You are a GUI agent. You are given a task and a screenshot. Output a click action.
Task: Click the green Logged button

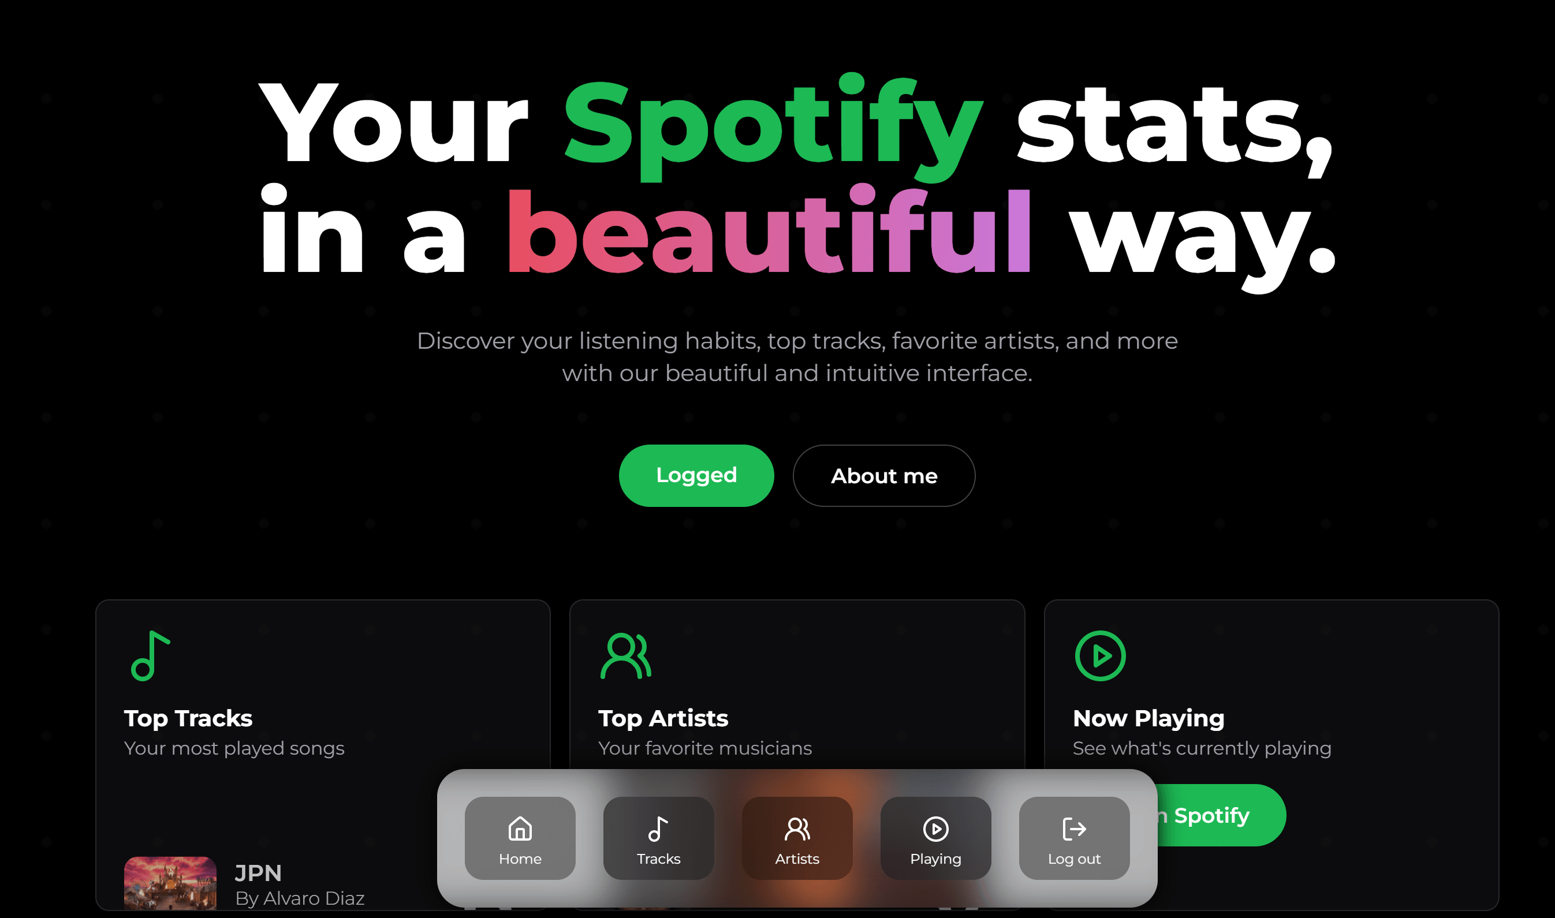[x=696, y=476]
